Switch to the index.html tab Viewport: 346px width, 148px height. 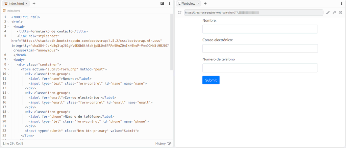pos(16,3)
